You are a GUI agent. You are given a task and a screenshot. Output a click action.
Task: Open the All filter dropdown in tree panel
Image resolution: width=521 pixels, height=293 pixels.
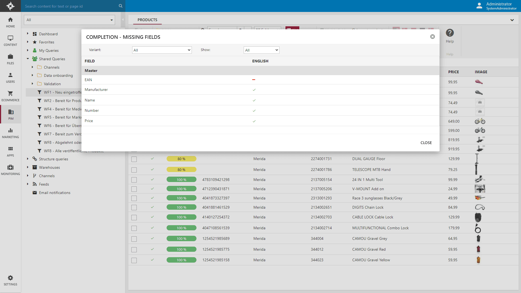pos(69,20)
